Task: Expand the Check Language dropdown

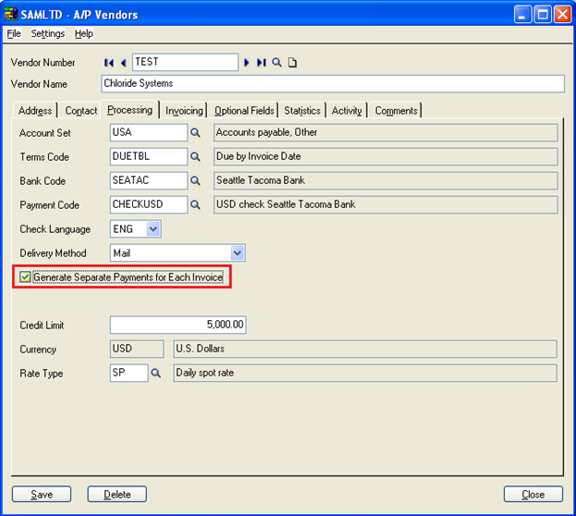Action: pos(153,229)
